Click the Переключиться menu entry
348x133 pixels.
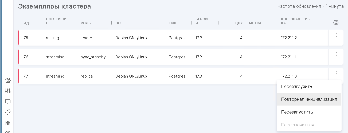298,125
